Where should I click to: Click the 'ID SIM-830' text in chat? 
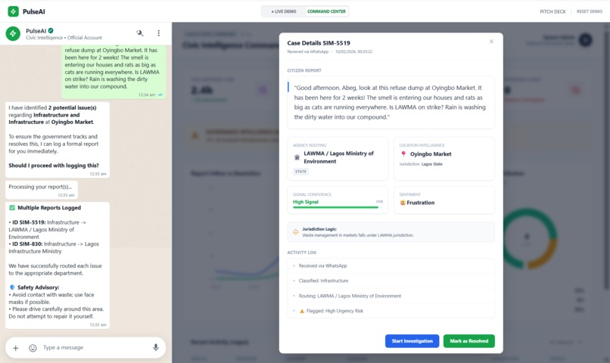[x=26, y=244]
